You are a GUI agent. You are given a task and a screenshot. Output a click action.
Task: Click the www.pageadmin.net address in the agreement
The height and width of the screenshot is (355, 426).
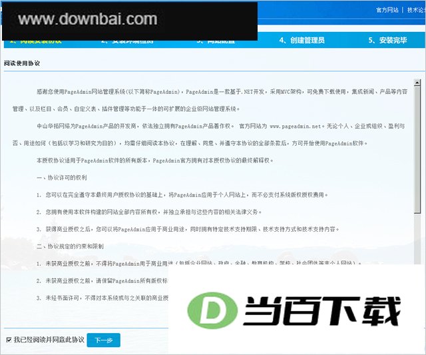point(296,126)
